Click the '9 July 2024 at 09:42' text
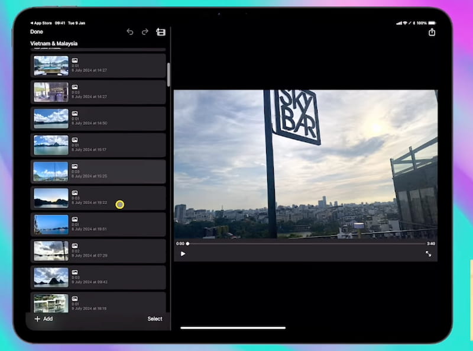The width and height of the screenshot is (473, 351). (90, 282)
